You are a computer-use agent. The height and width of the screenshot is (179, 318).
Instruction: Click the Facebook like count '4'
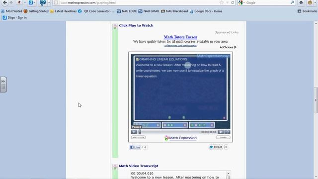(x=145, y=147)
